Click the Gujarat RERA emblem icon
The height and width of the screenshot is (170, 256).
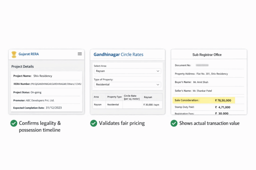click(x=14, y=54)
